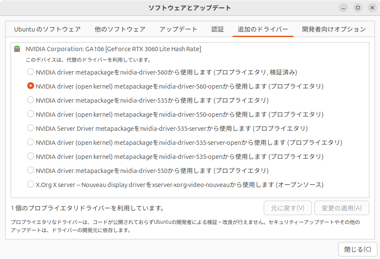This screenshot has height=259, width=380.
Task: Click the 元に戻す(V) button
Action: [288, 208]
